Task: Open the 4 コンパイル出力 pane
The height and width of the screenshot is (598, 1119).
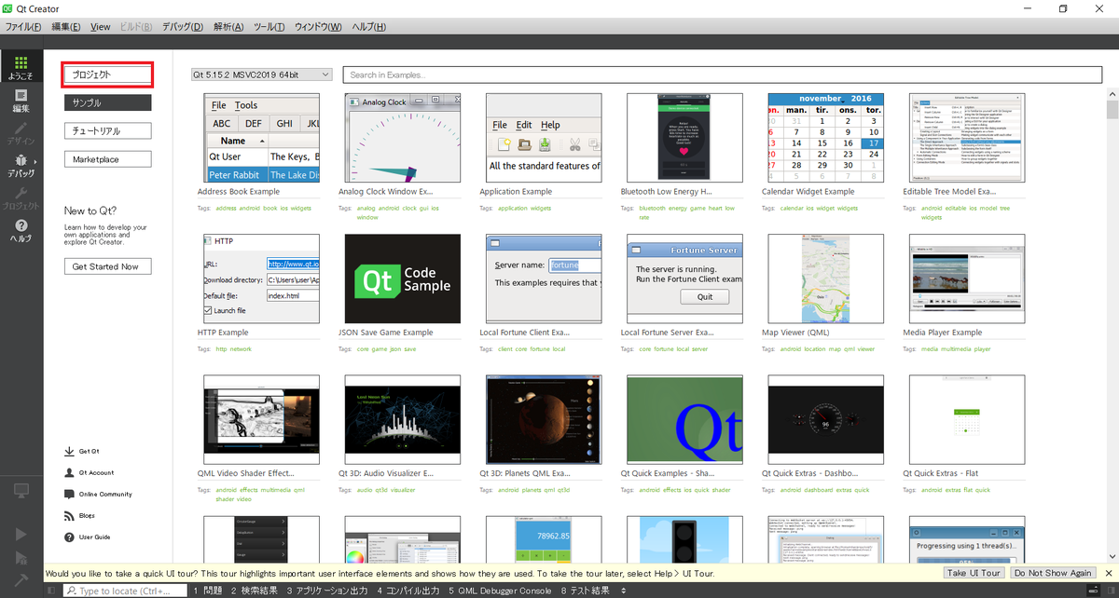Action: (408, 591)
